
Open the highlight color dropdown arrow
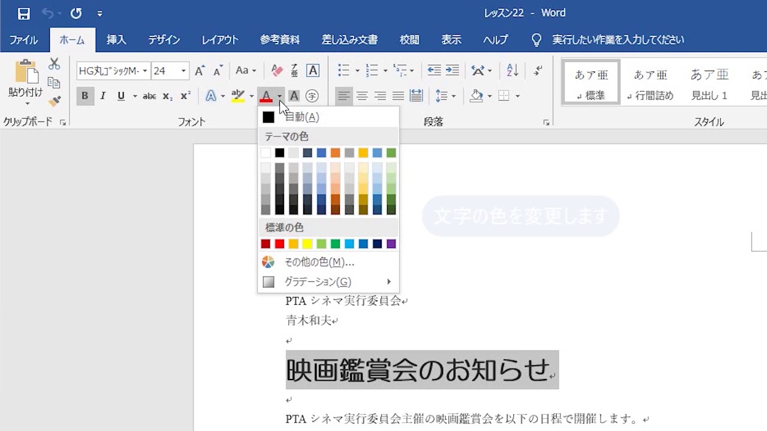251,96
